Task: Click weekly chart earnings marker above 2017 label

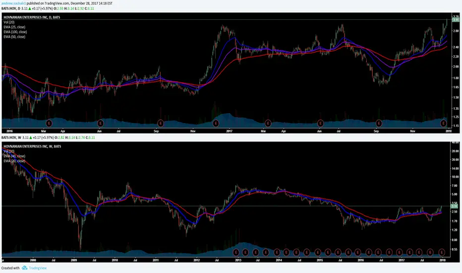Action: click(399, 252)
